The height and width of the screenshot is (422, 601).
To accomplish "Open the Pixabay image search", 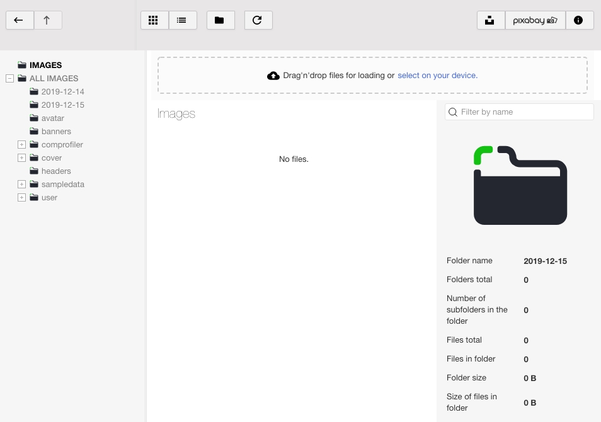I will click(535, 20).
